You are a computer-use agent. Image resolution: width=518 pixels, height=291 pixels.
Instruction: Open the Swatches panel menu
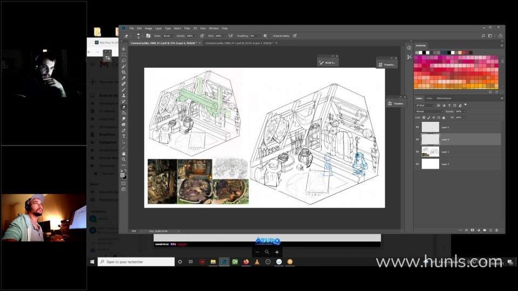[502, 45]
